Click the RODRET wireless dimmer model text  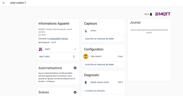tap(55, 31)
